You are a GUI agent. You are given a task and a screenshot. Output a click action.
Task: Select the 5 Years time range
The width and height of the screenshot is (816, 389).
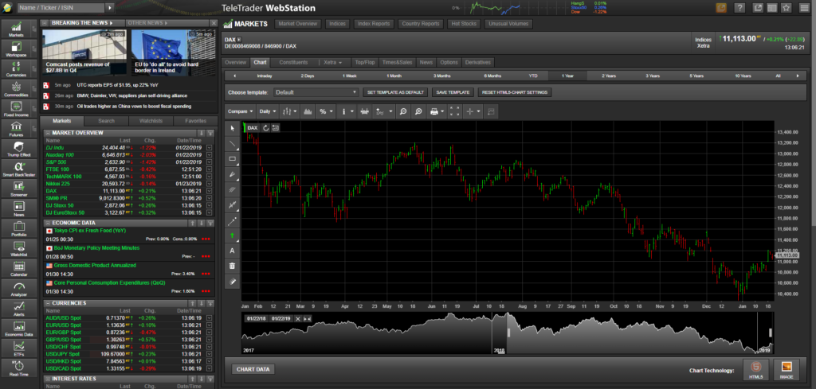pos(696,76)
